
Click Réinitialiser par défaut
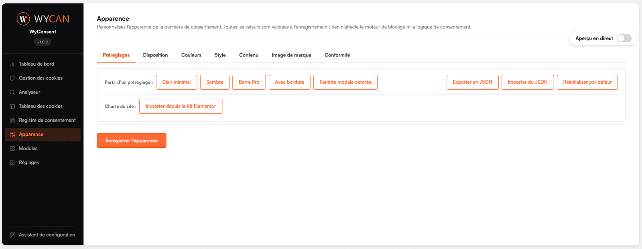pyautogui.click(x=587, y=82)
